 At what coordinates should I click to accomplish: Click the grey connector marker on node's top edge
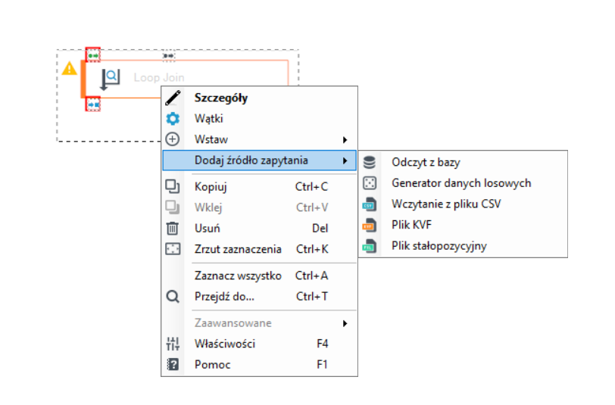169,56
